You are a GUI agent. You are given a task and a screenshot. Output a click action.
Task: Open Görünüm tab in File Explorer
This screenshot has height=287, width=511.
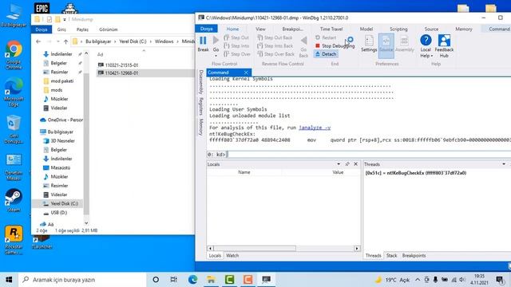pyautogui.click(x=109, y=29)
